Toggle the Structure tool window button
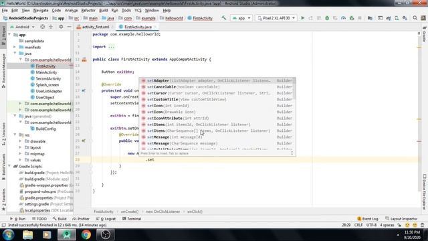 tap(3, 134)
